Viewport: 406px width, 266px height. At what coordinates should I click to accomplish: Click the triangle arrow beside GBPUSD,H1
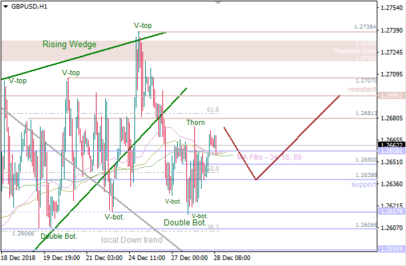(x=5, y=5)
